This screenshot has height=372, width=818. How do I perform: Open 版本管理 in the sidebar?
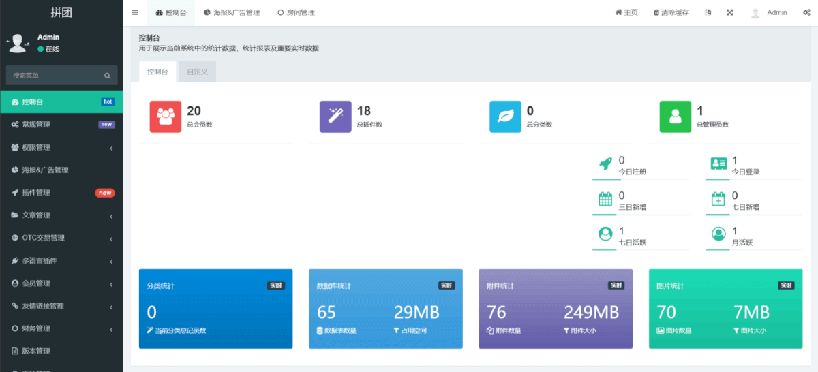[x=61, y=351]
